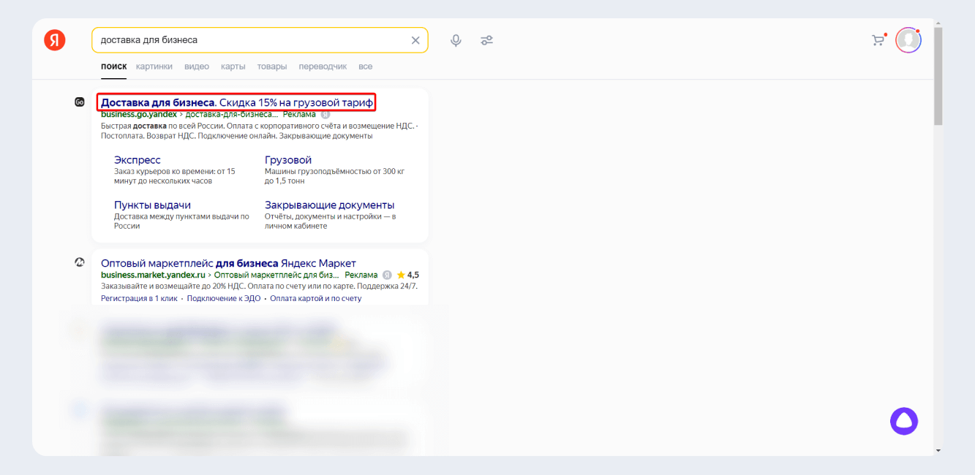This screenshot has height=475, width=975.
Task: Switch to the видео tab
Action: [x=197, y=66]
